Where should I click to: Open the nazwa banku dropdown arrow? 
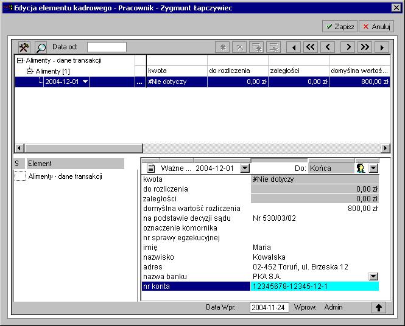373,277
